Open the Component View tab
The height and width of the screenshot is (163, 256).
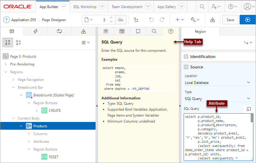pyautogui.click(x=122, y=31)
